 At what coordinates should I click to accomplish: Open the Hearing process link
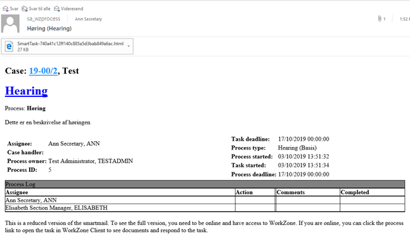pyautogui.click(x=27, y=91)
